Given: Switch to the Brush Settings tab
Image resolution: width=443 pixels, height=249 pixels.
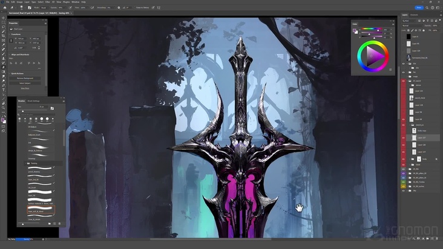Looking at the screenshot, I should (34, 101).
